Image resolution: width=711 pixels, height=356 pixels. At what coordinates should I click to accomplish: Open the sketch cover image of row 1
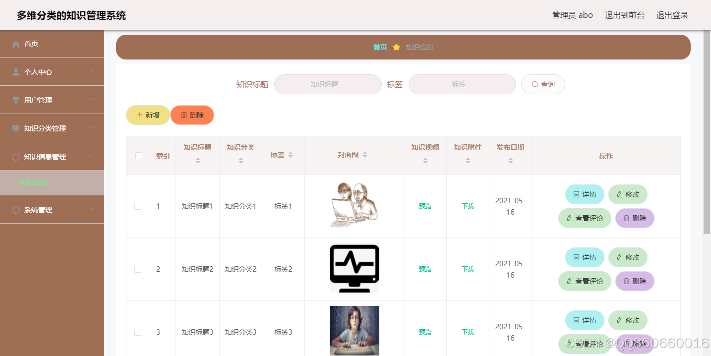point(355,205)
